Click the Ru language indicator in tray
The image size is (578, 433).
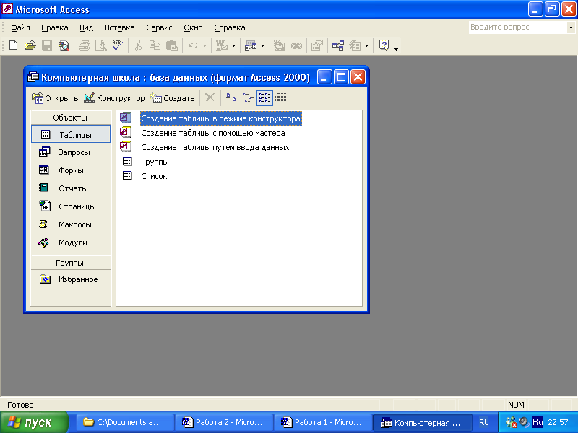537,422
